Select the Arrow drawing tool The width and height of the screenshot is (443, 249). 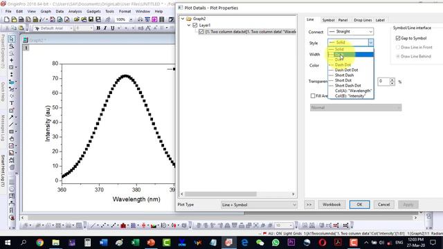11,117
